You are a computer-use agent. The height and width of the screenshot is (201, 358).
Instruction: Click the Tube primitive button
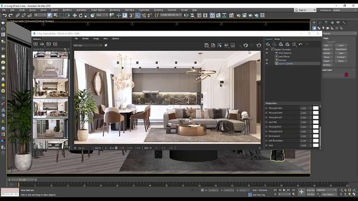pyautogui.click(x=341, y=54)
